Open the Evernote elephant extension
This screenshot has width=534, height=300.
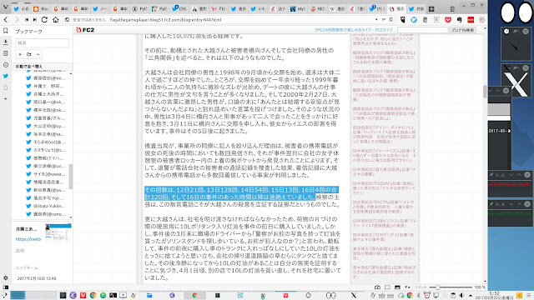coord(459,20)
